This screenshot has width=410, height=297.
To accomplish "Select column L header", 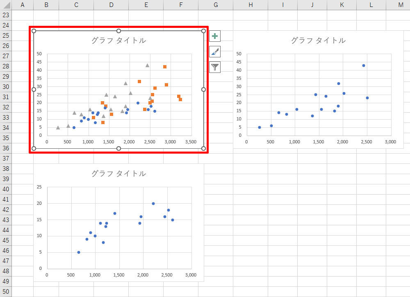I will 371,5.
